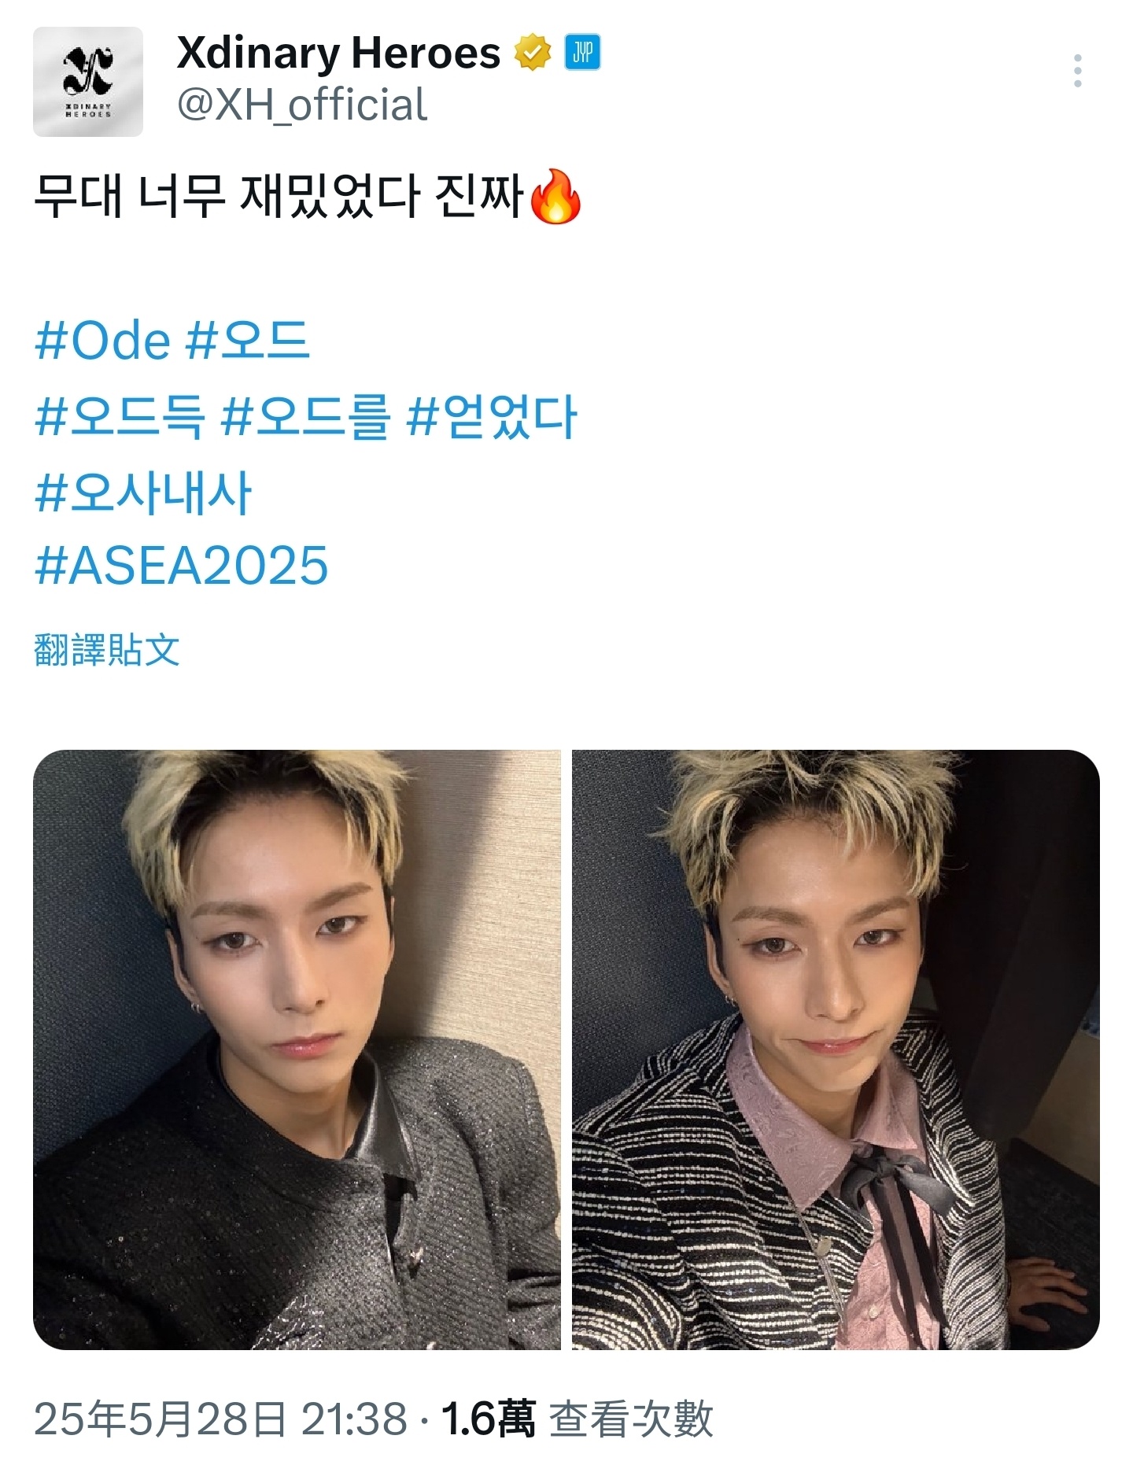This screenshot has height=1476, width=1133.
Task: Tap the 翻譯貼文 translate post link
Action: 107,650
